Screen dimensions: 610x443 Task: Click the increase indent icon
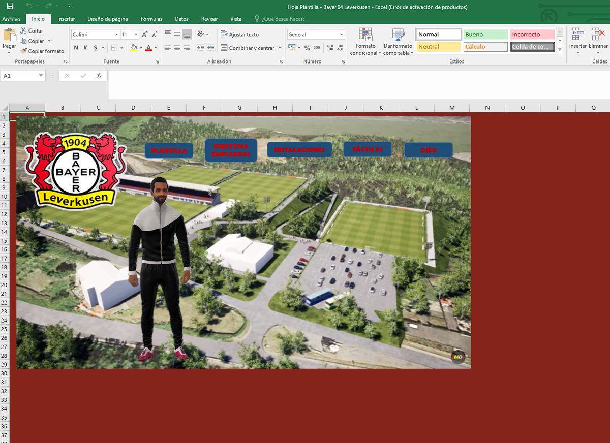210,48
